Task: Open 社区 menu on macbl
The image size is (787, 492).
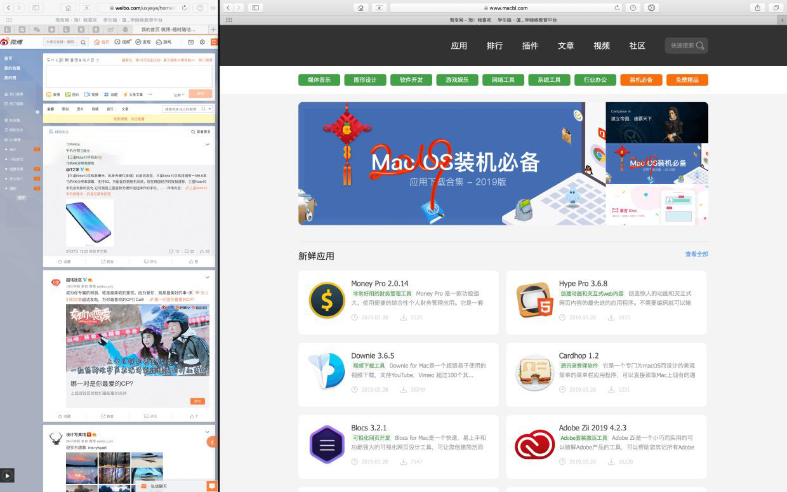Action: [637, 46]
